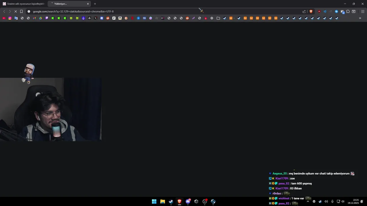Open Twitch bookmark
The height and width of the screenshot is (206, 367).
coord(47,18)
